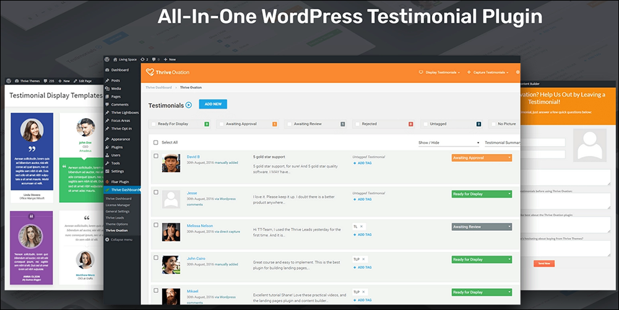The width and height of the screenshot is (619, 310).
Task: Remove the TLP tag on John Cairo's row
Action: [x=363, y=259]
